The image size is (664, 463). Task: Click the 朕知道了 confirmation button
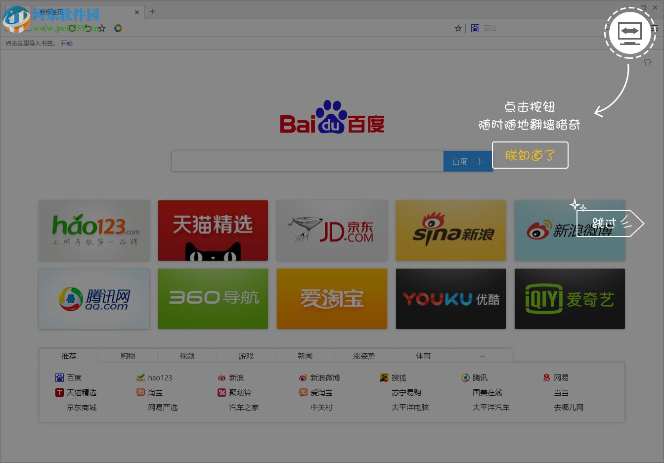click(x=530, y=155)
